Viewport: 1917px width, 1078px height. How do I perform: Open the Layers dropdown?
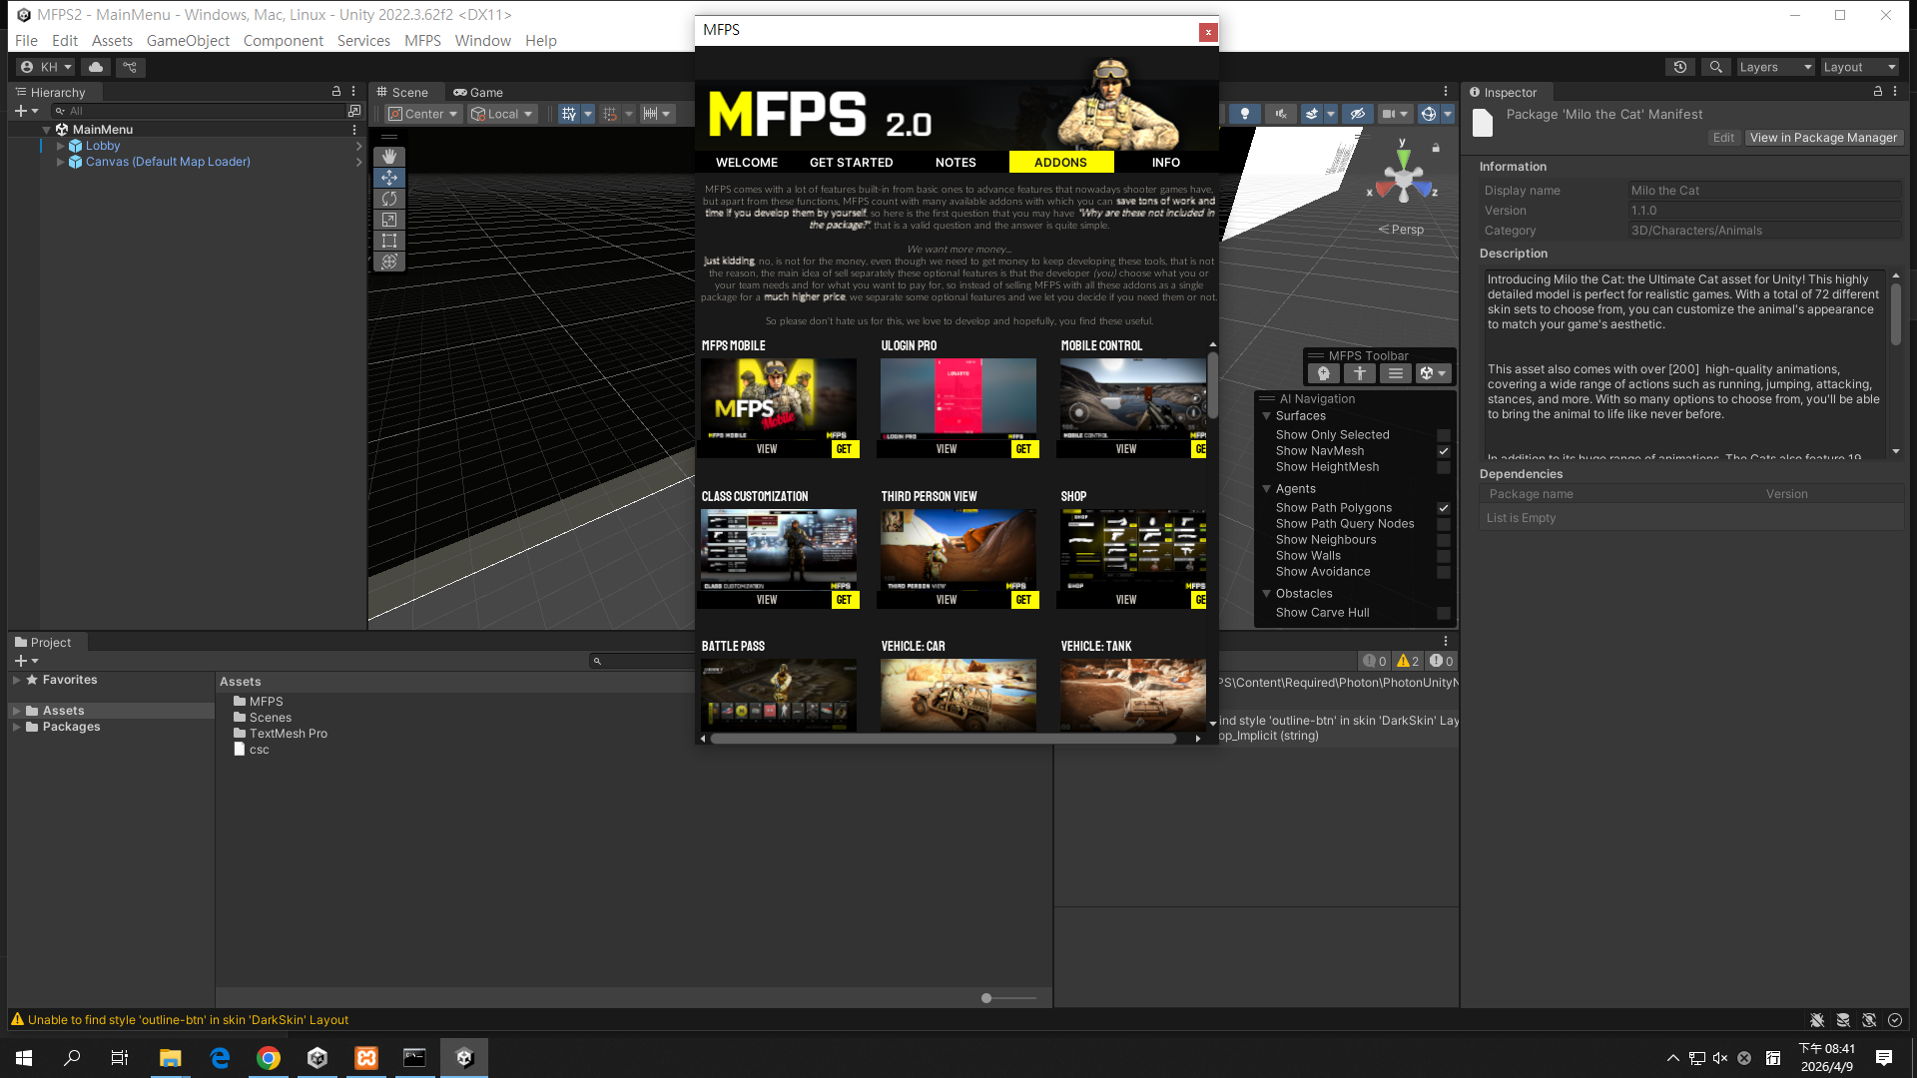tap(1775, 67)
